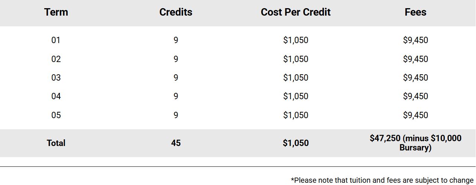
Task: Click the $47,250 total fees text
Action: pos(386,139)
